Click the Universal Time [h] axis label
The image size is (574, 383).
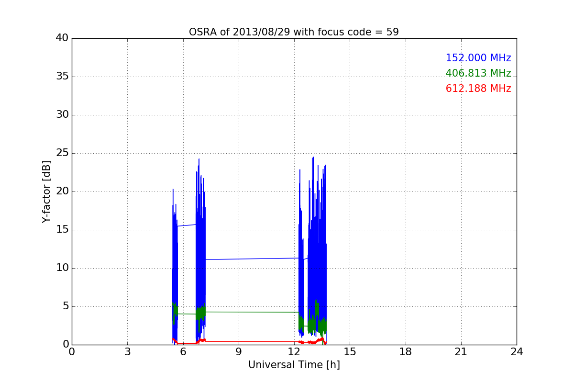coord(294,365)
